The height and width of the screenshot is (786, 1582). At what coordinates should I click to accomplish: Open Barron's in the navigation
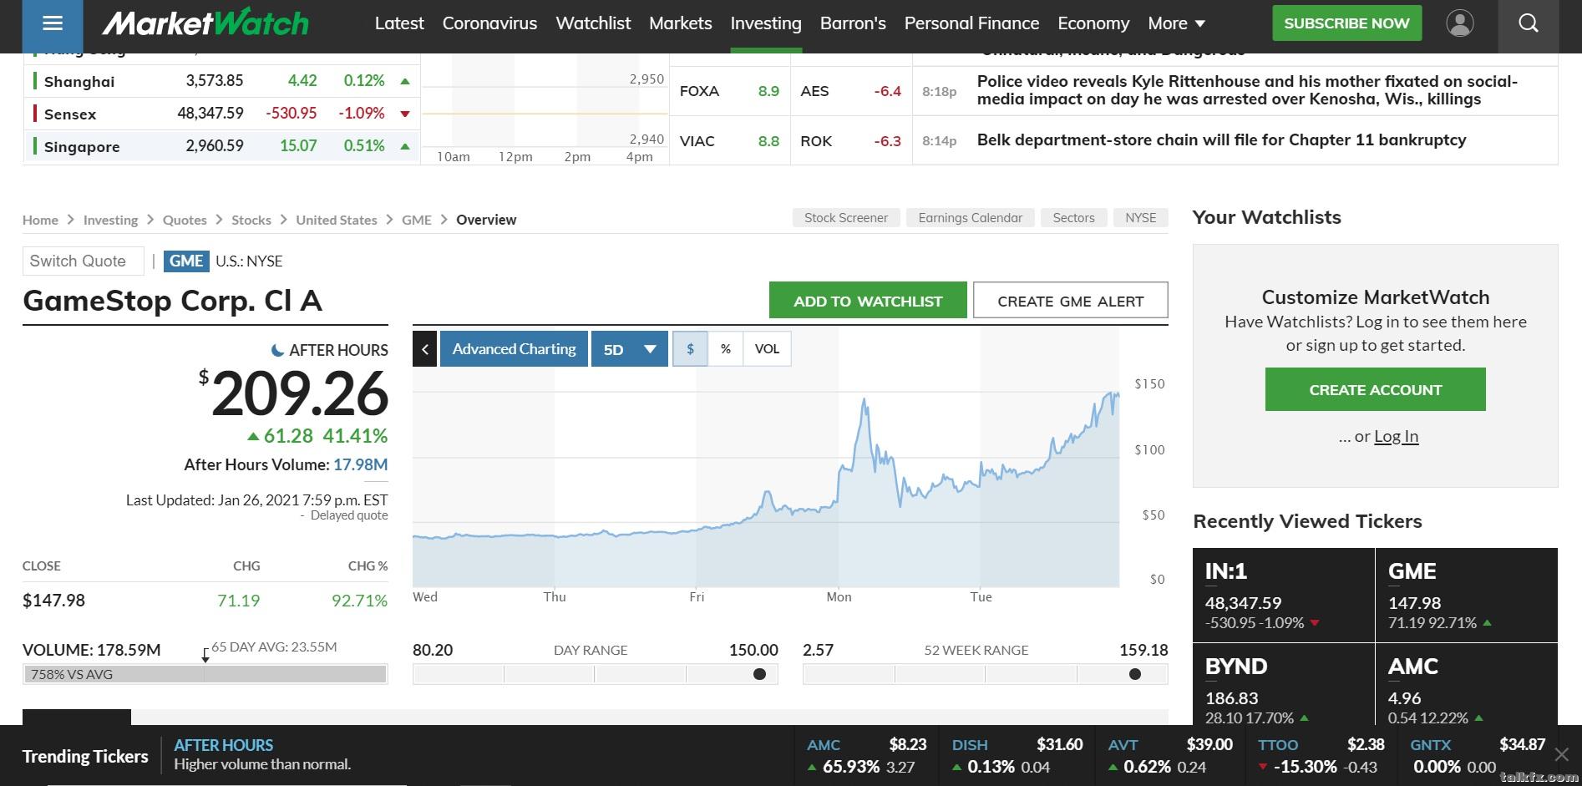click(853, 23)
